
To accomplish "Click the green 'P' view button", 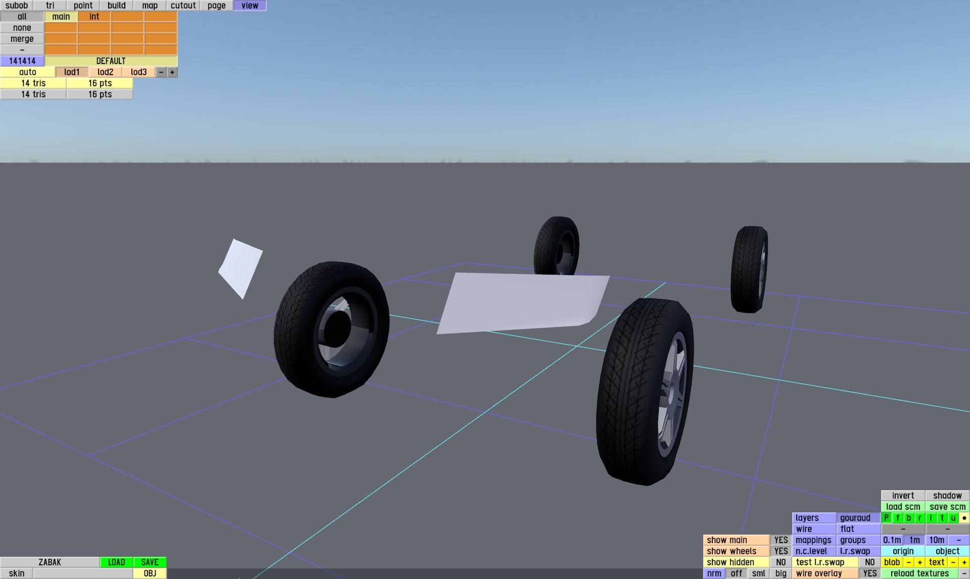I will [886, 518].
